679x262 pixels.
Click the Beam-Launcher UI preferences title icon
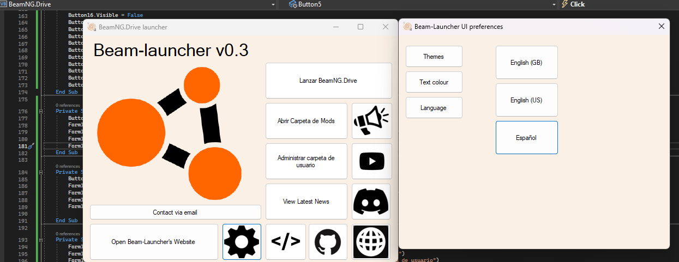(x=407, y=26)
